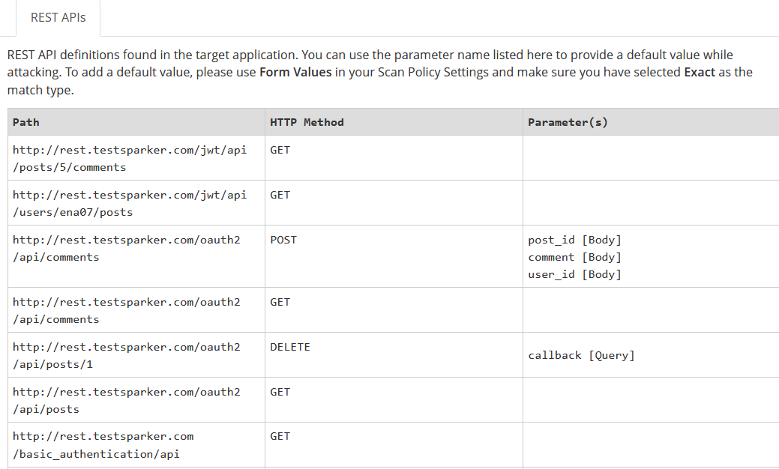The width and height of the screenshot is (779, 469).
Task: Open the jwt/api/users/ena07/posts path
Action: (x=129, y=203)
